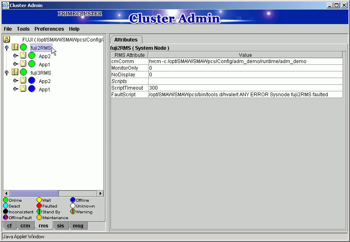The width and height of the screenshot is (350, 242).
Task: Click the Value column header
Action: click(x=245, y=55)
